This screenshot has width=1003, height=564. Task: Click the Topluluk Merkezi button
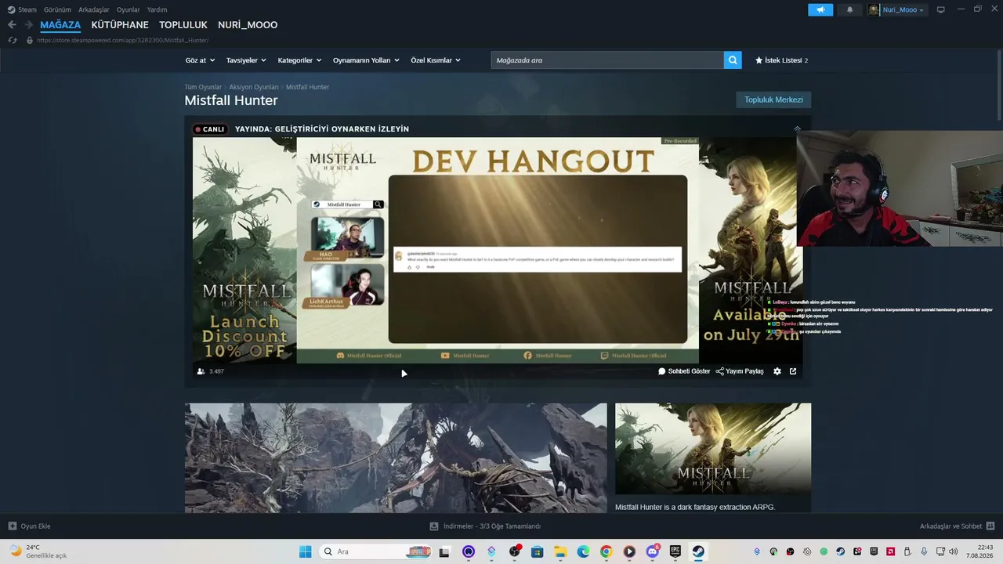[x=773, y=99]
